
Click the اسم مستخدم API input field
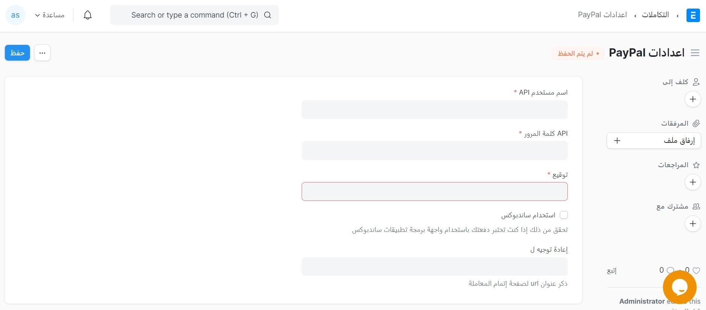click(434, 110)
